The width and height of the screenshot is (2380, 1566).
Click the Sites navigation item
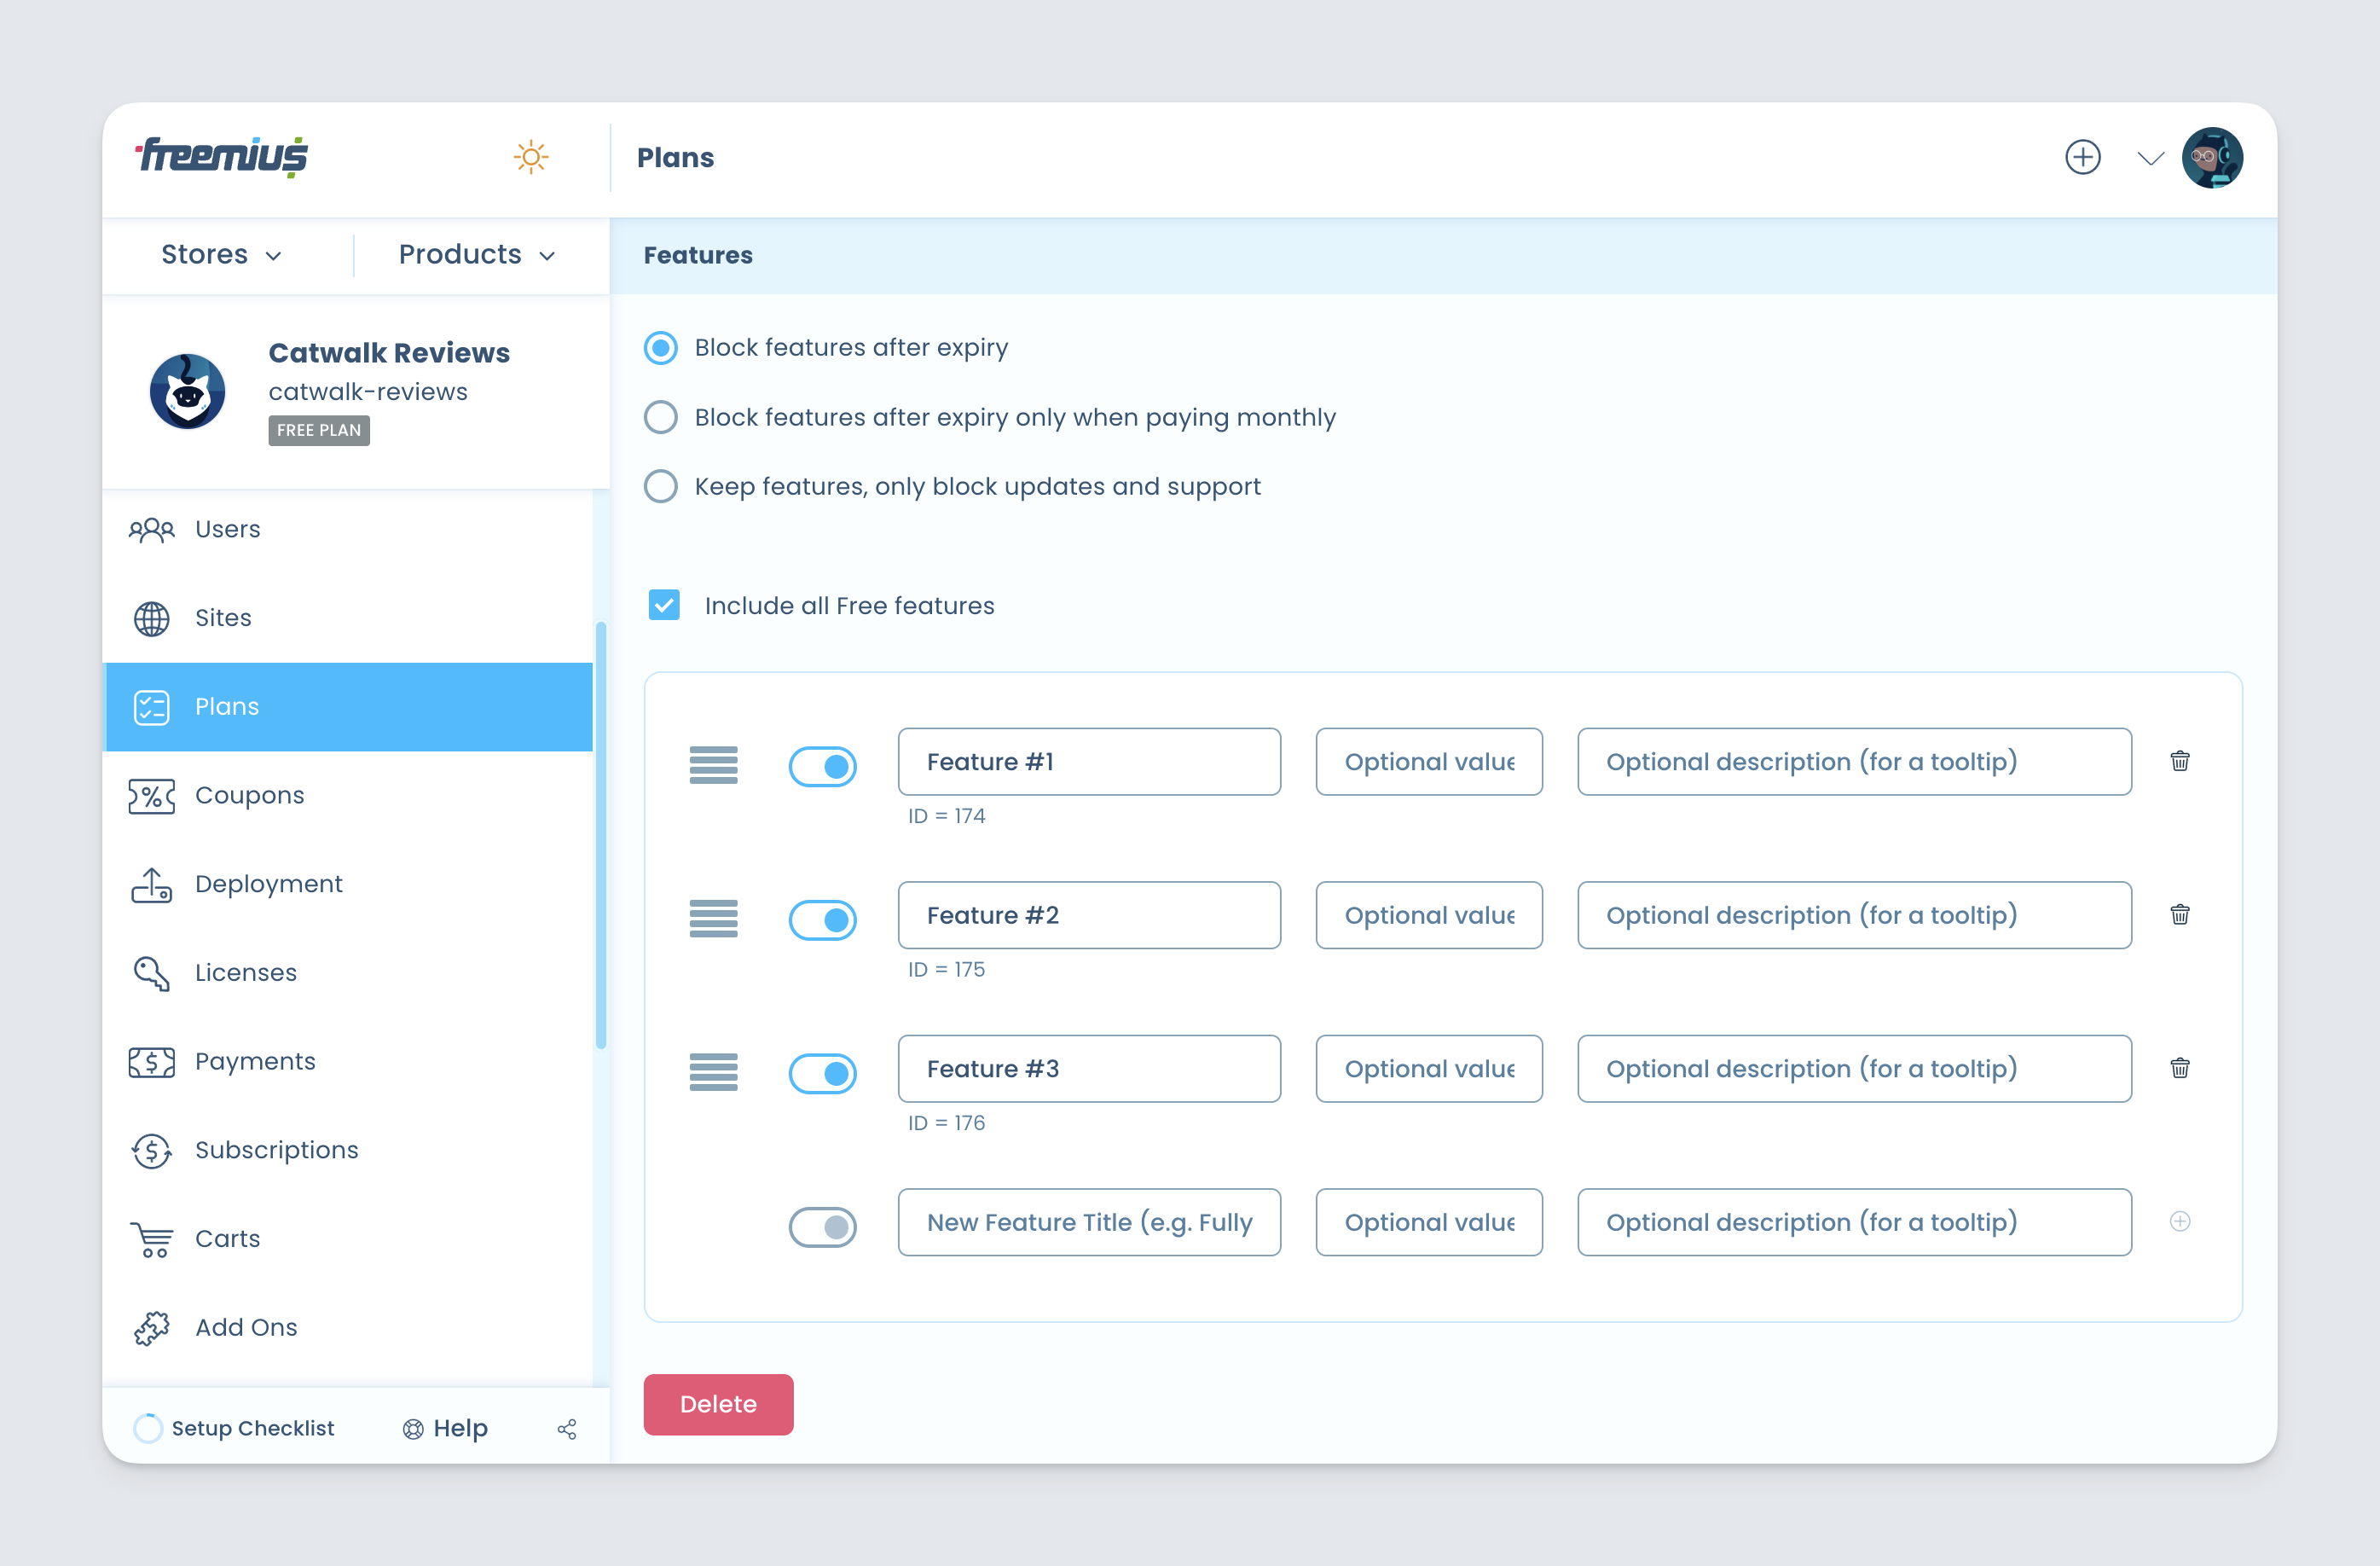pyautogui.click(x=222, y=617)
